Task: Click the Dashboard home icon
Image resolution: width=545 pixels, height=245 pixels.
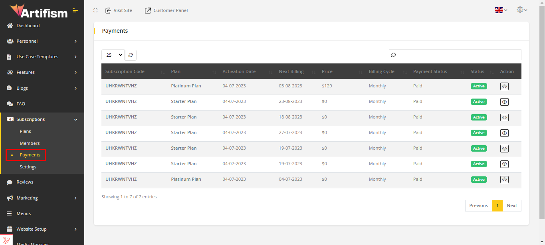Action: 10,26
